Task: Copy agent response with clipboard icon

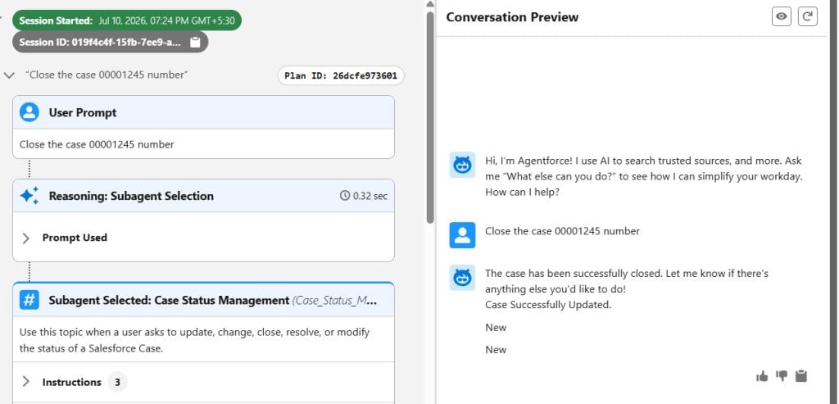Action: (x=801, y=376)
